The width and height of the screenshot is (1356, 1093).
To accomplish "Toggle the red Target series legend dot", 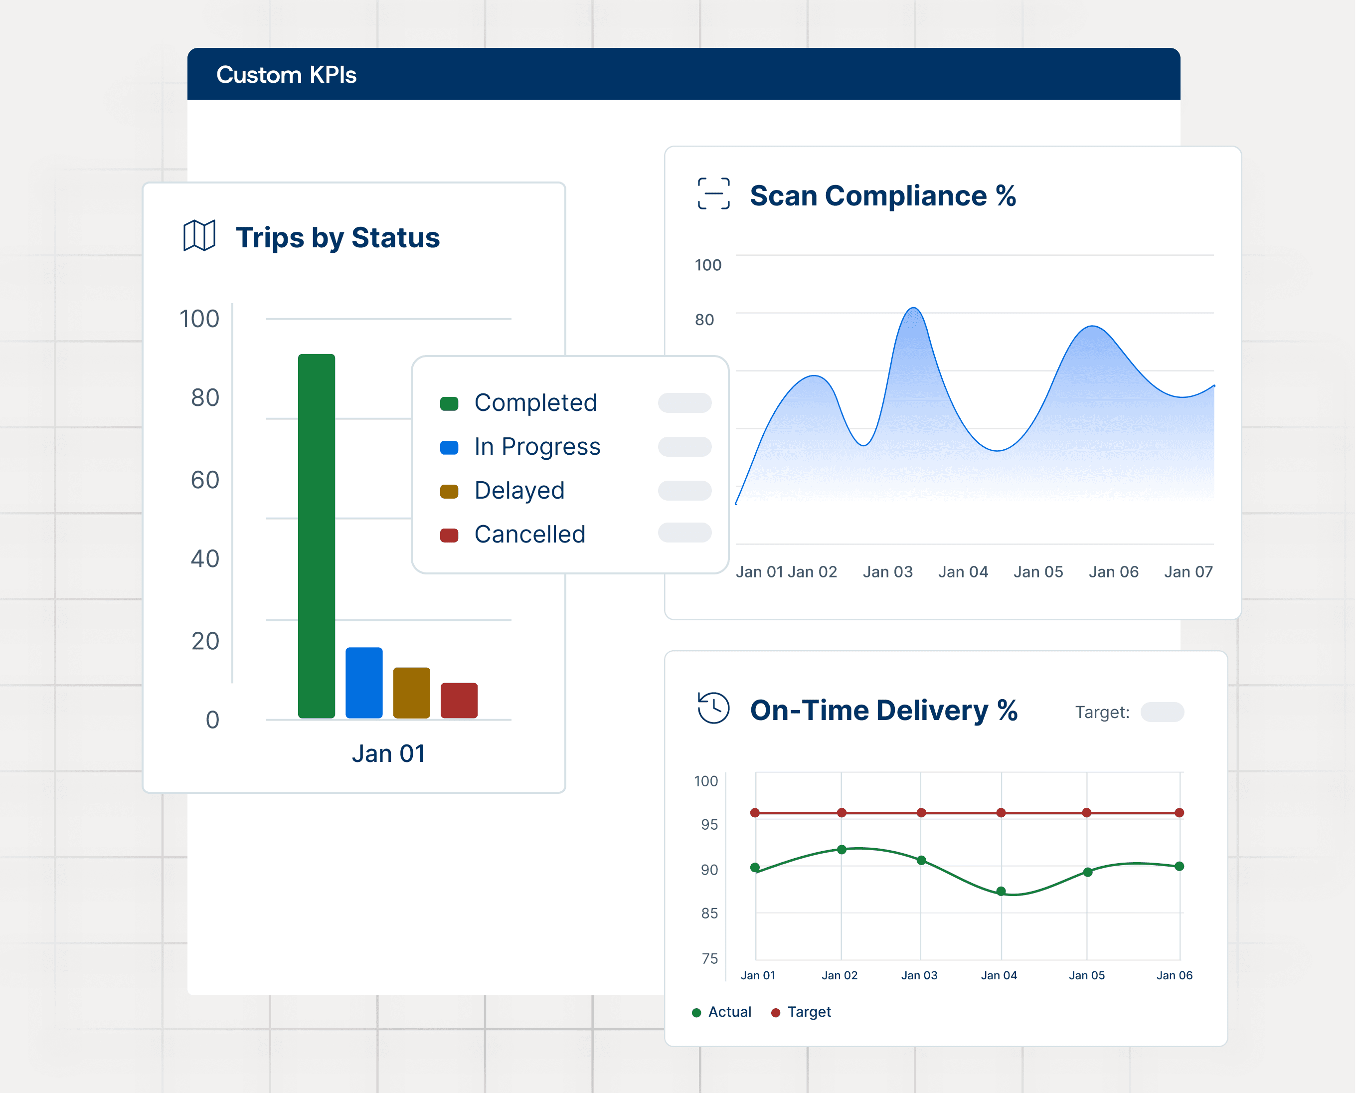I will pyautogui.click(x=776, y=1012).
